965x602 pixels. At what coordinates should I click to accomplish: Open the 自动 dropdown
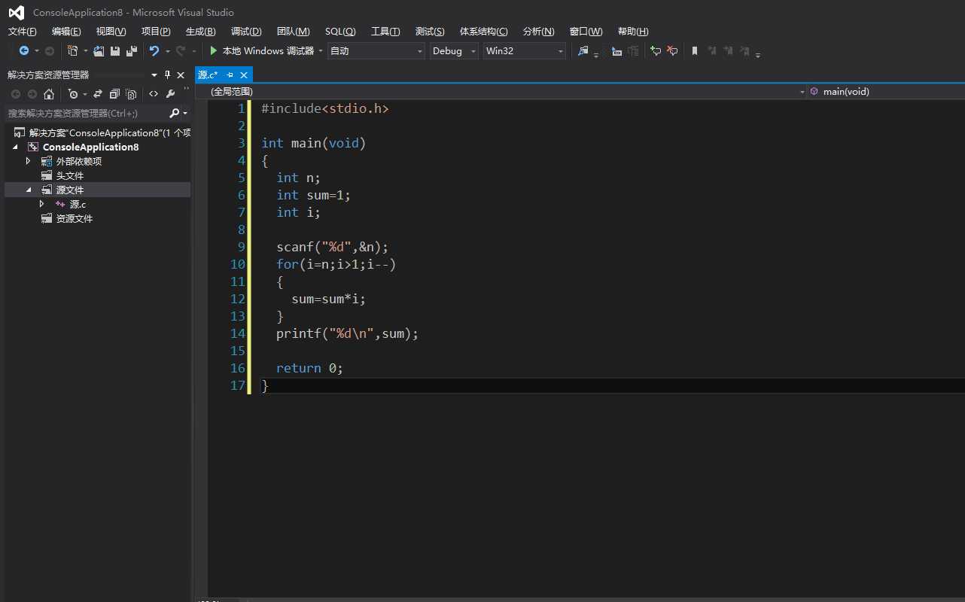coord(376,51)
